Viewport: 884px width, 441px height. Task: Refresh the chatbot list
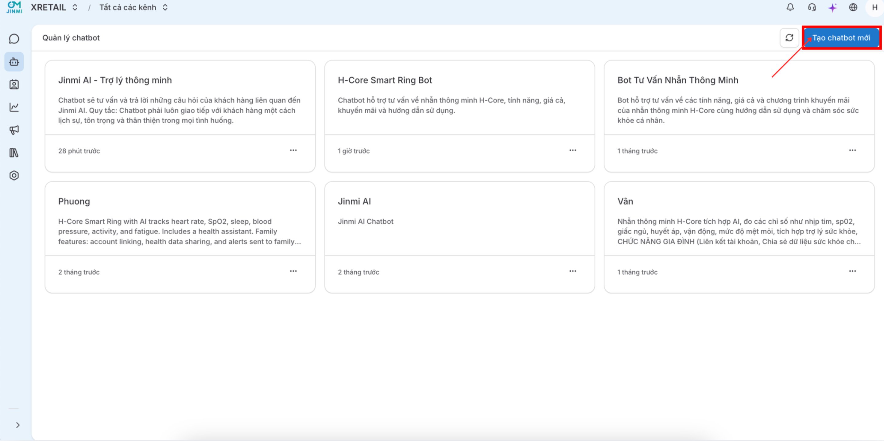pos(789,38)
